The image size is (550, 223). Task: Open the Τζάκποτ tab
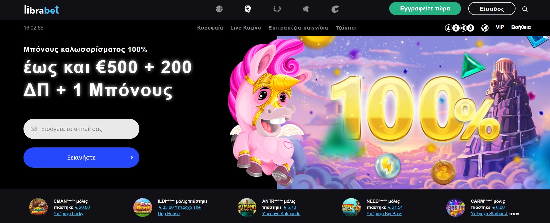point(346,28)
